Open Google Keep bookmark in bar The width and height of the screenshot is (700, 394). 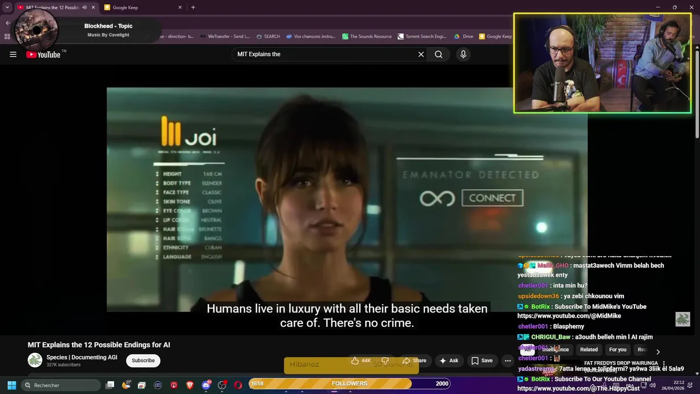(x=495, y=37)
